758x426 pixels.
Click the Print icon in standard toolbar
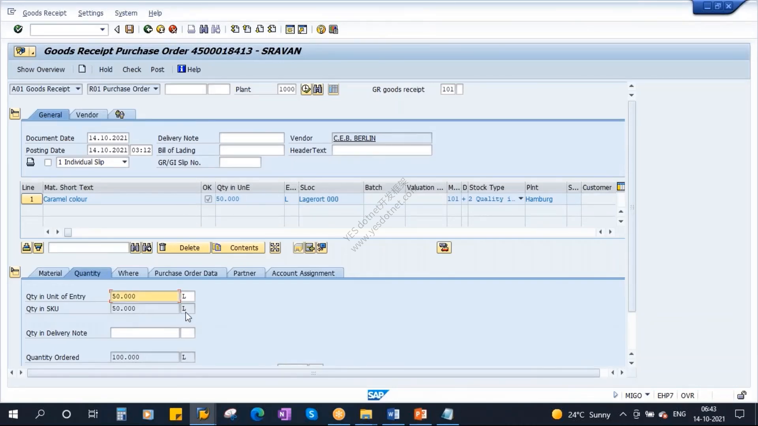pos(191,29)
